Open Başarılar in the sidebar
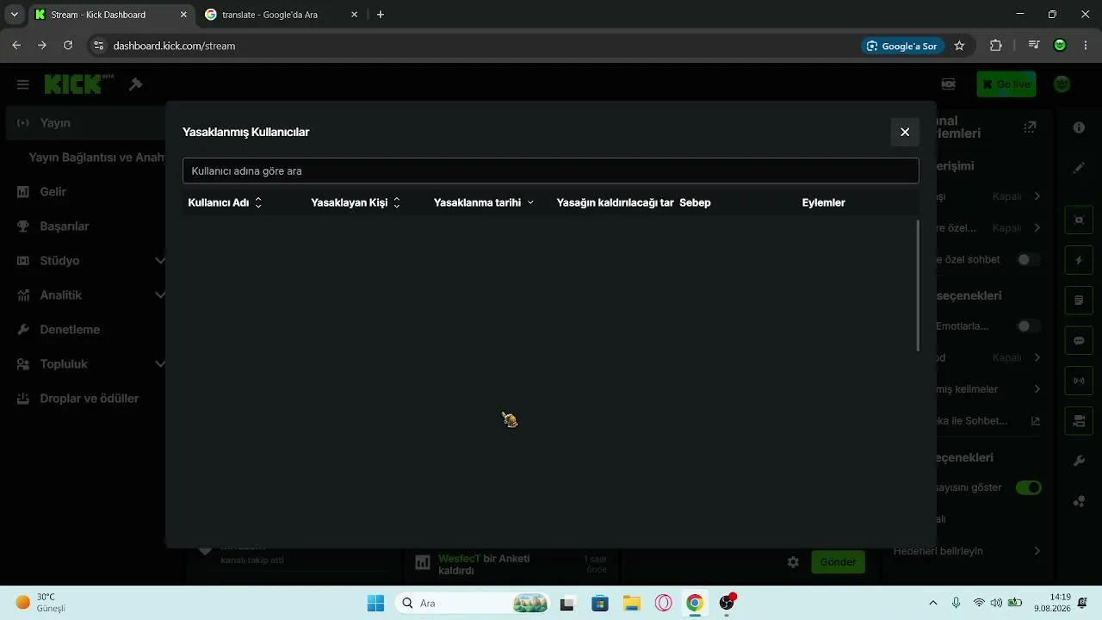The height and width of the screenshot is (620, 1102). [x=86, y=226]
